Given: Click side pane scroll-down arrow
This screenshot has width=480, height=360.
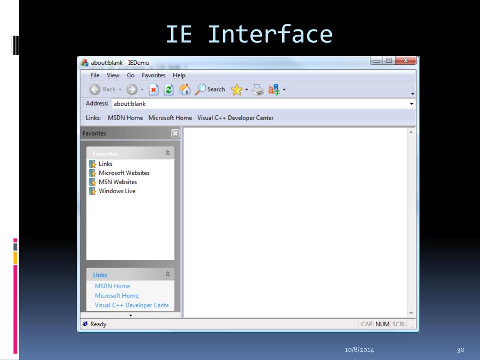Looking at the screenshot, I should [x=131, y=315].
